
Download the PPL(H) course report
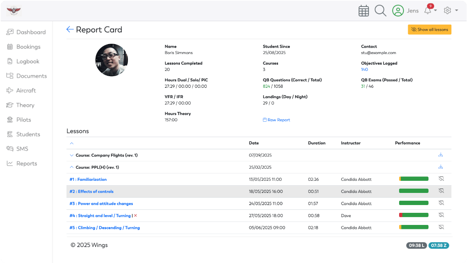pyautogui.click(x=441, y=167)
